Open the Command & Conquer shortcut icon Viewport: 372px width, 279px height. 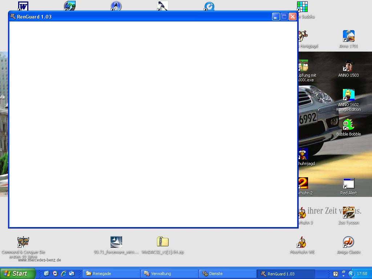(23, 242)
